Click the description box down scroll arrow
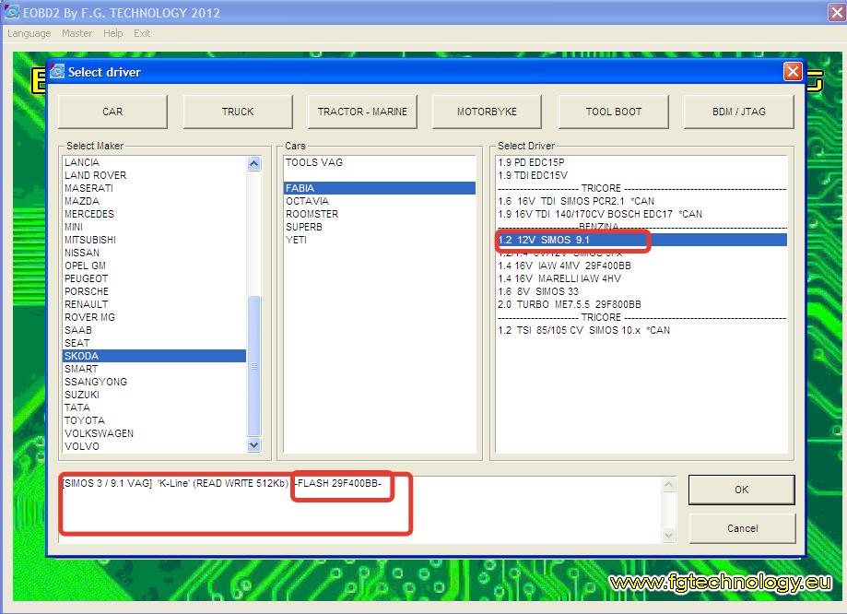 pyautogui.click(x=669, y=535)
